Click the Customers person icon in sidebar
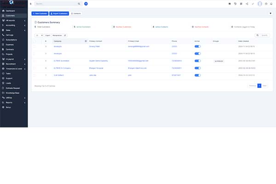276x184 pixels. [x=3, y=16]
